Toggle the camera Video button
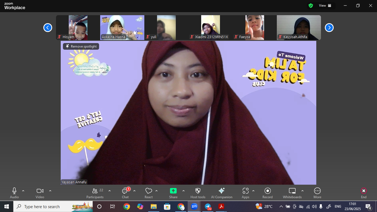Image resolution: width=377 pixels, height=212 pixels. (x=40, y=191)
